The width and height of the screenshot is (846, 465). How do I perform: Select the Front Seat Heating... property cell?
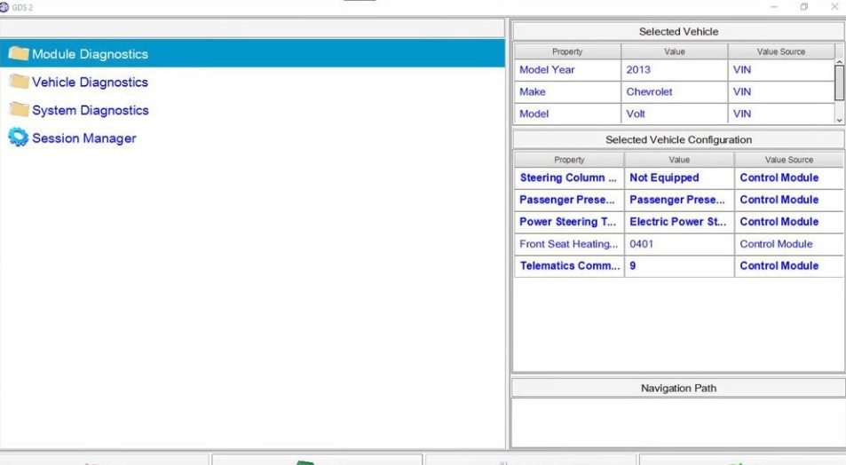pos(569,244)
